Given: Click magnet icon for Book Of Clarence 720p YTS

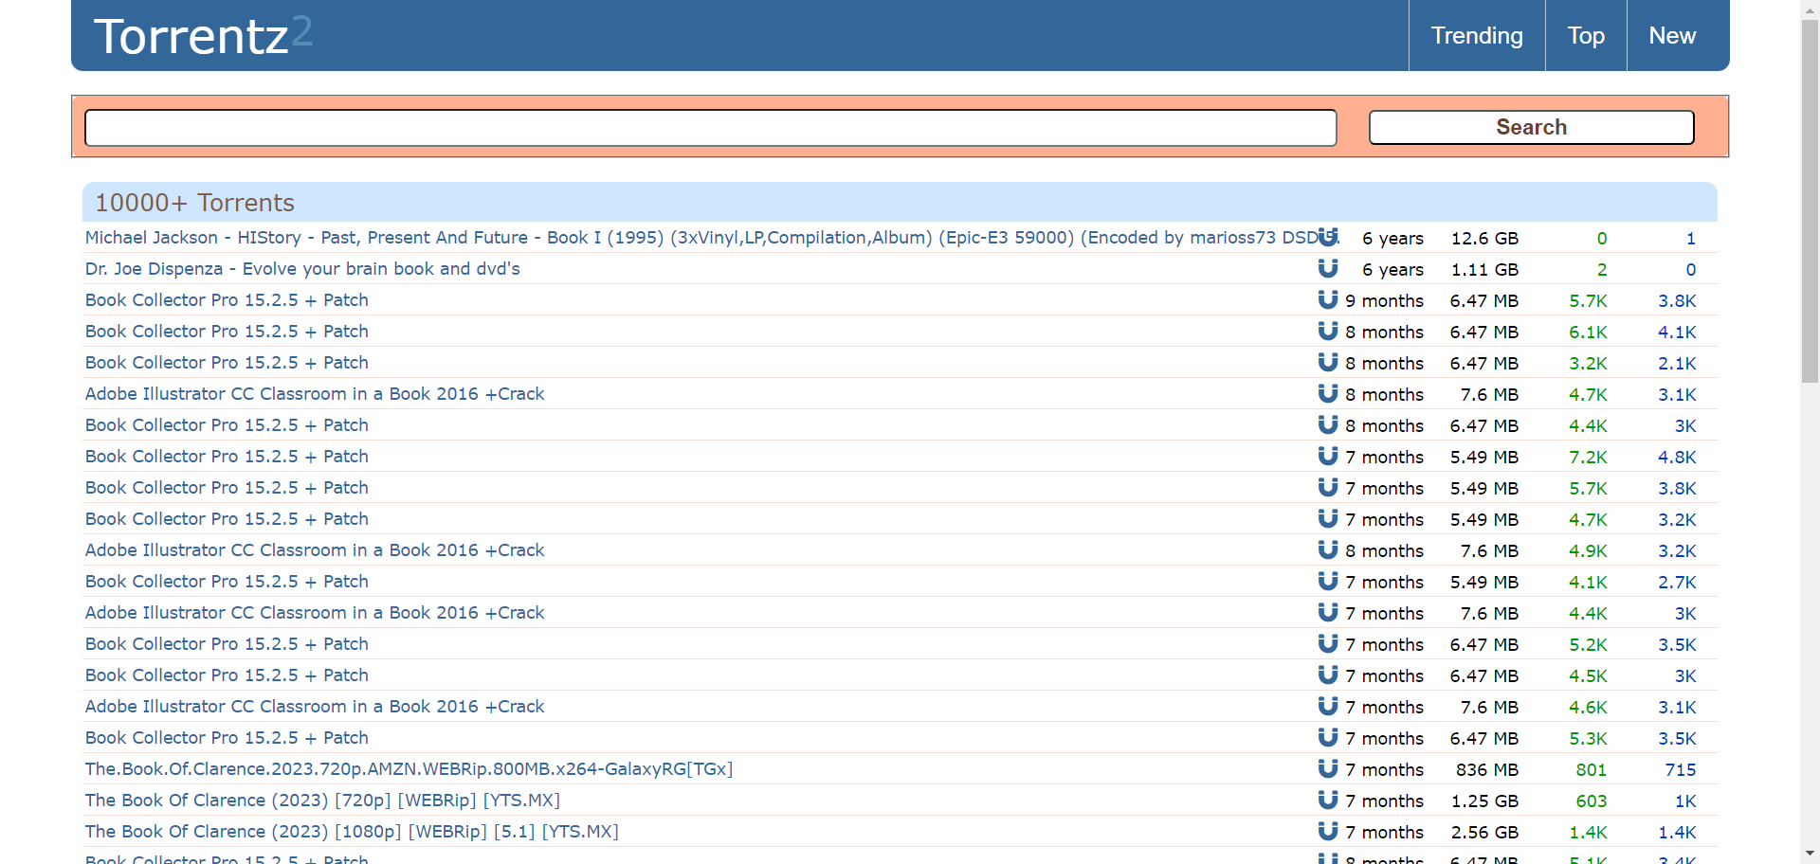Looking at the screenshot, I should coord(1328,800).
